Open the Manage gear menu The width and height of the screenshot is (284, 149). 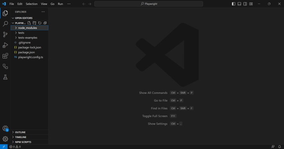[x=5, y=139]
